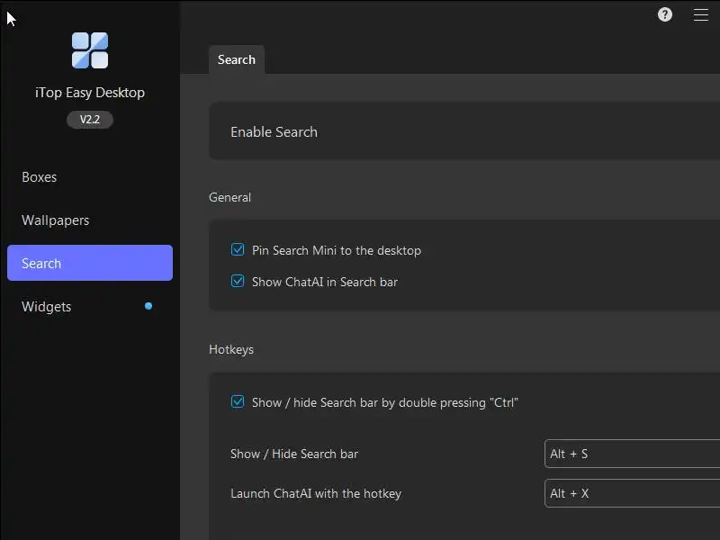Switch to the Widgets section

tap(47, 307)
